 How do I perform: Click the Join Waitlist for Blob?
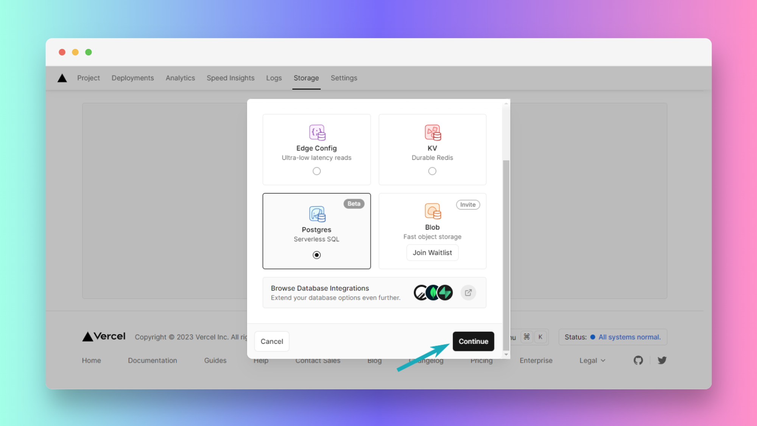tap(433, 252)
